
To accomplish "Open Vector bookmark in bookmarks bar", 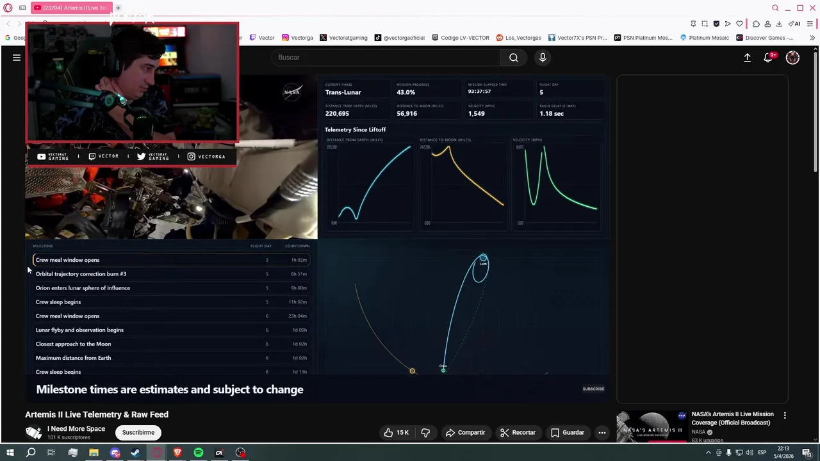I will (x=262, y=38).
